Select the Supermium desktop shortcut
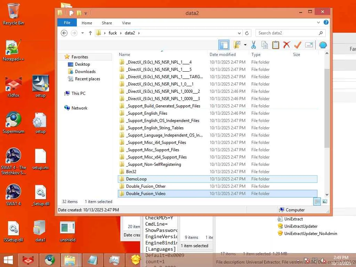 [x=14, y=123]
